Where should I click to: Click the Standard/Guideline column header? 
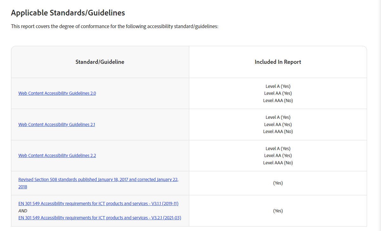(x=100, y=62)
